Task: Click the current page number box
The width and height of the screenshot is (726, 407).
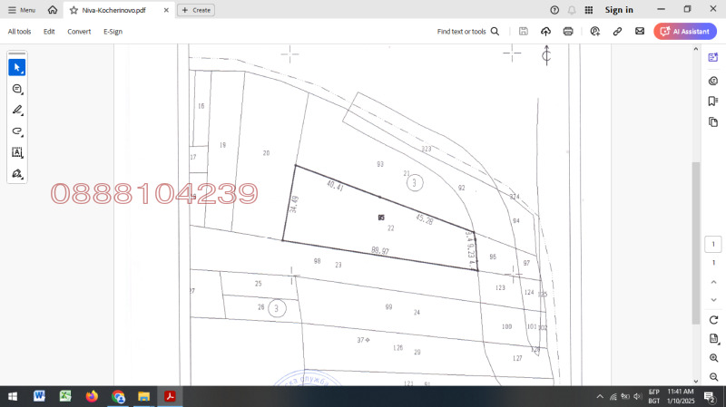Action: click(713, 244)
